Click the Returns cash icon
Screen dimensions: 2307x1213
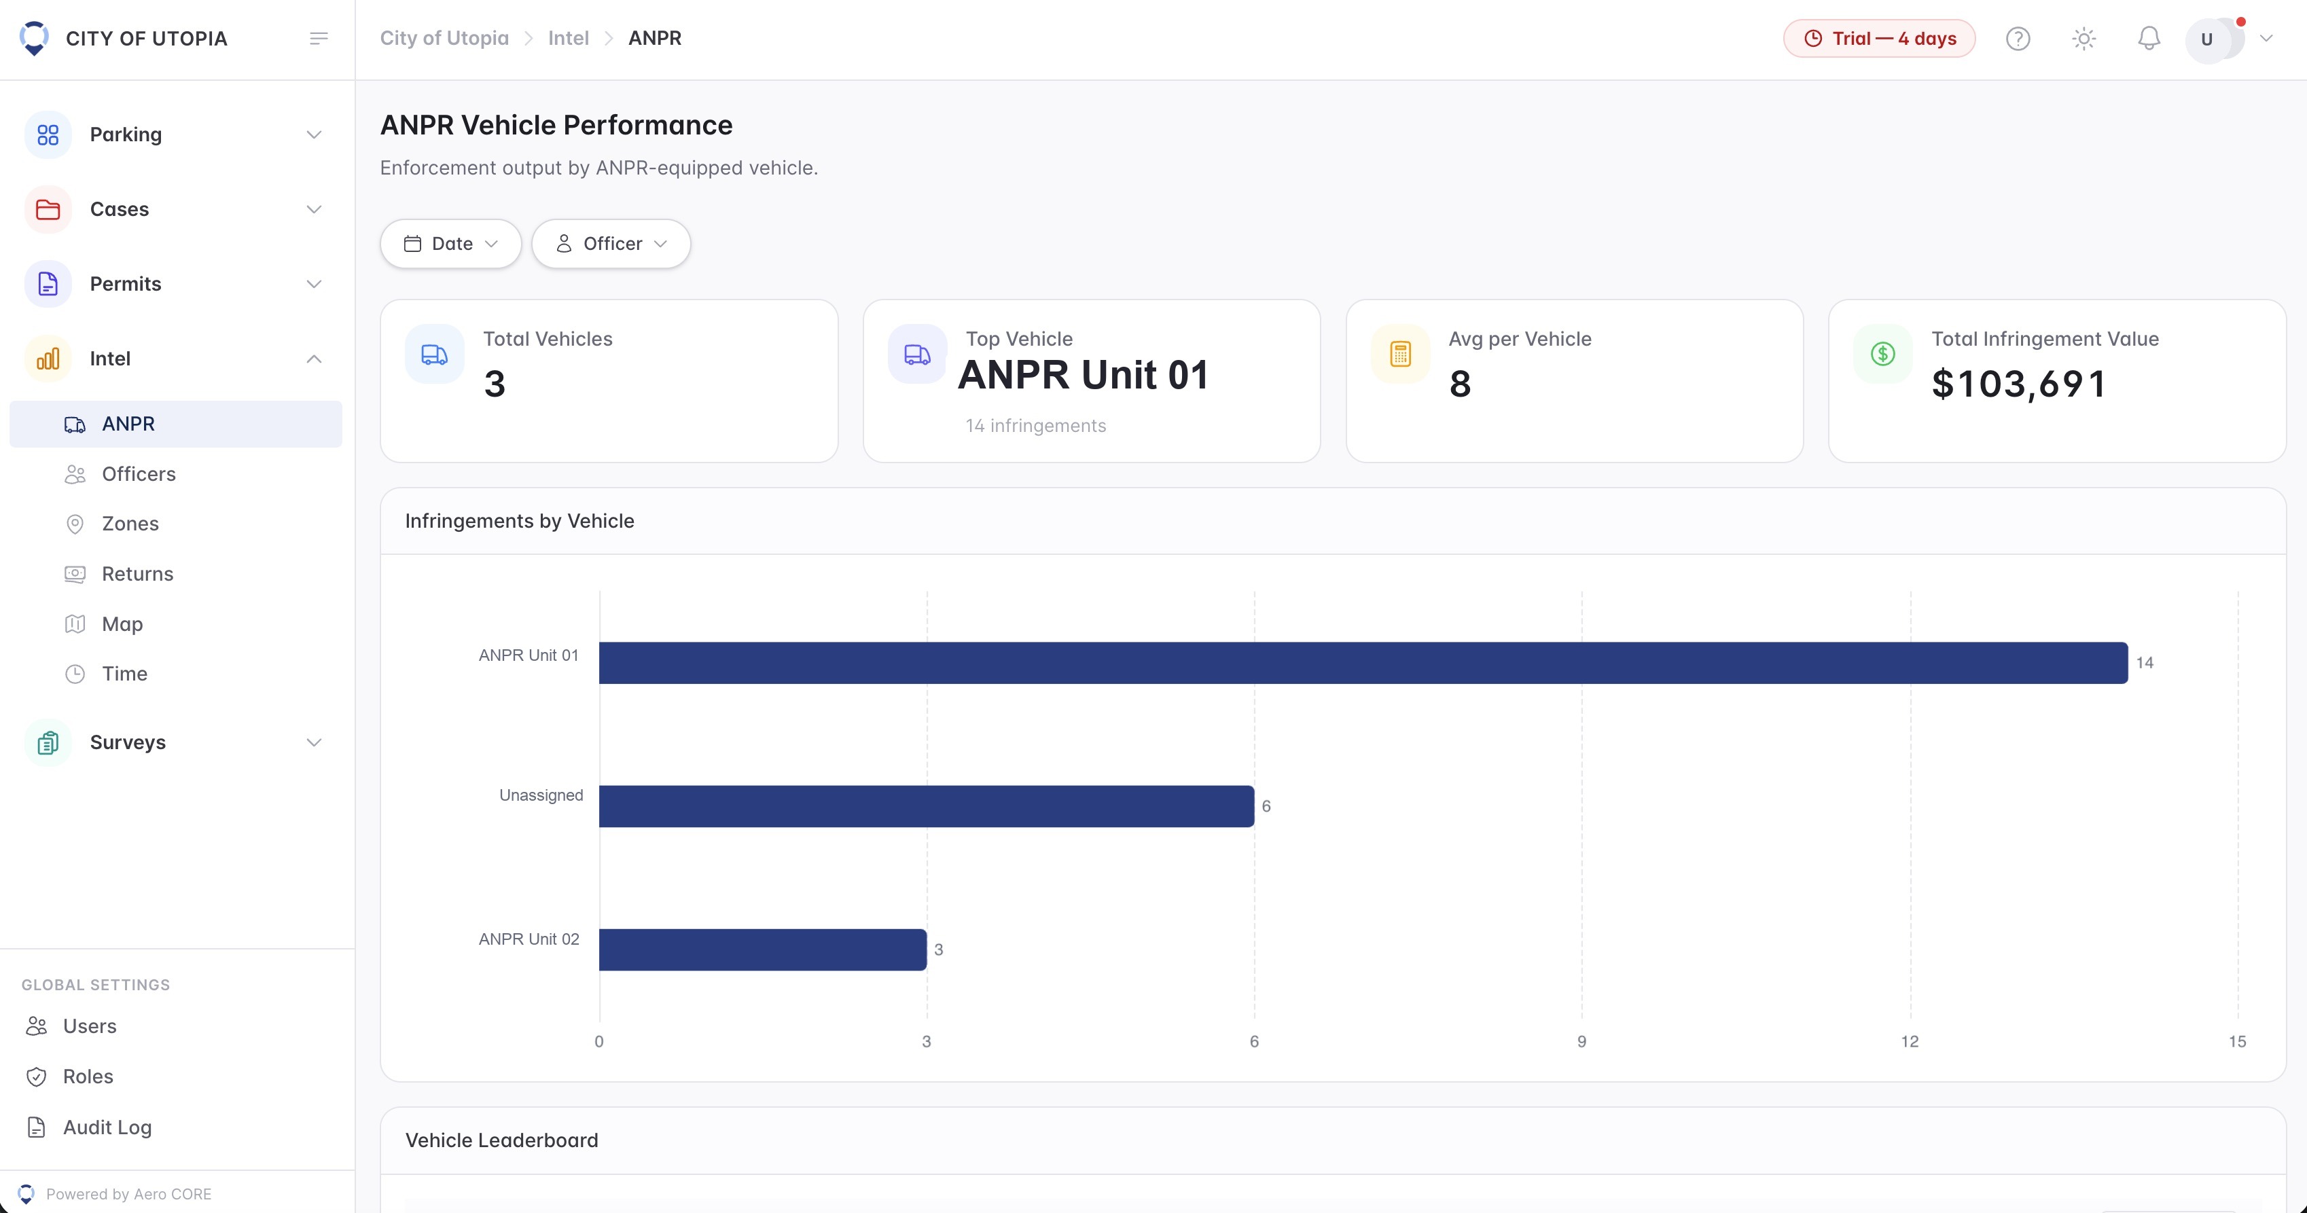(x=75, y=575)
